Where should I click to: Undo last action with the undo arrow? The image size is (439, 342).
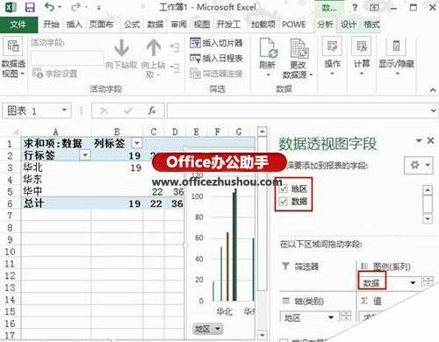50,7
